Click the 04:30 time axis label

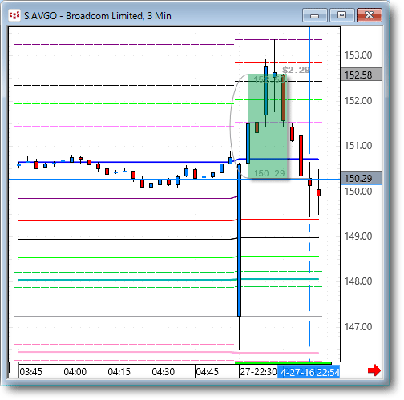click(163, 372)
